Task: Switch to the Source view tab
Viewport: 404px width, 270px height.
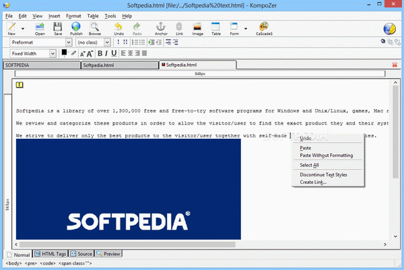Action: [x=81, y=254]
